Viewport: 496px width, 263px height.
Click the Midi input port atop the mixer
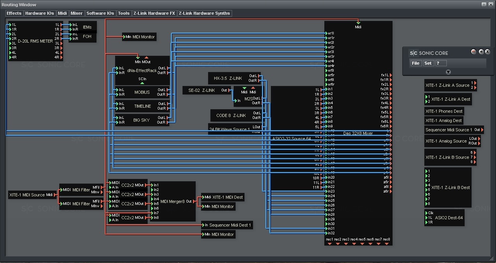pyautogui.click(x=358, y=23)
